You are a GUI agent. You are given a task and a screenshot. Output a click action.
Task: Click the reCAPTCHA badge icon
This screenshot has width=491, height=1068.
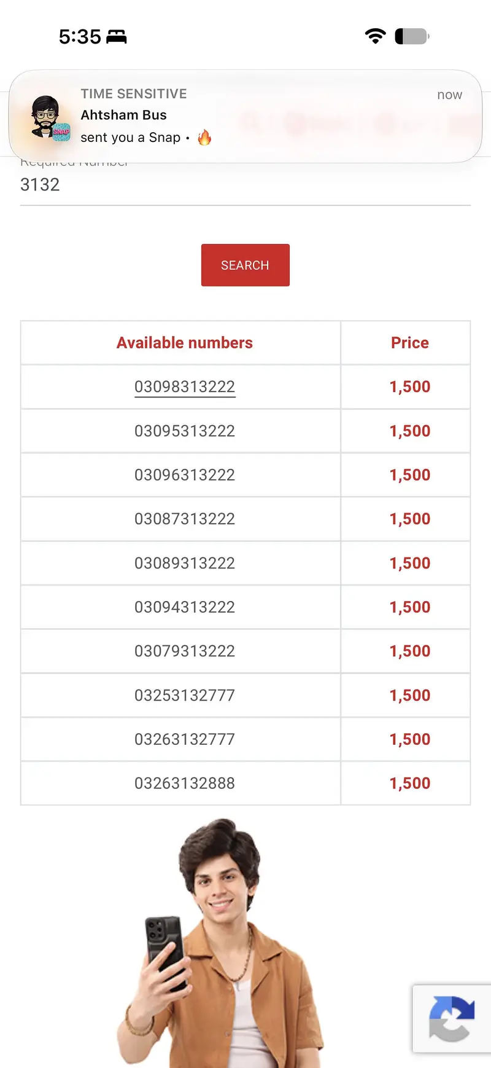(x=452, y=1018)
